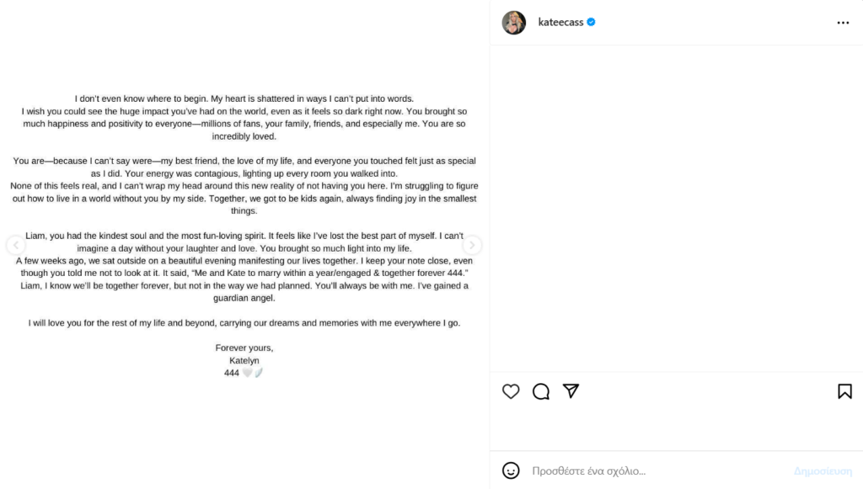Click the 'Katelyn' signature in the letter
Viewport: 863px width, 489px height.
[244, 360]
